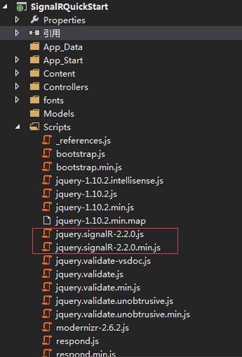
Task: Expand the Controllers folder arrow
Action: coord(17,87)
